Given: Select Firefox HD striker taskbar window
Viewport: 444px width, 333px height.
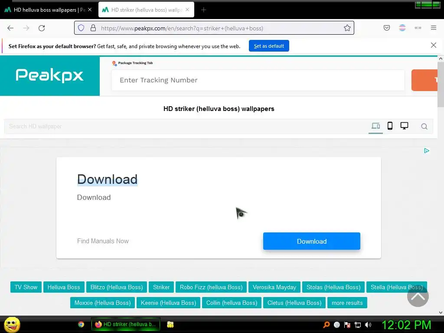Looking at the screenshot, I should [125, 324].
